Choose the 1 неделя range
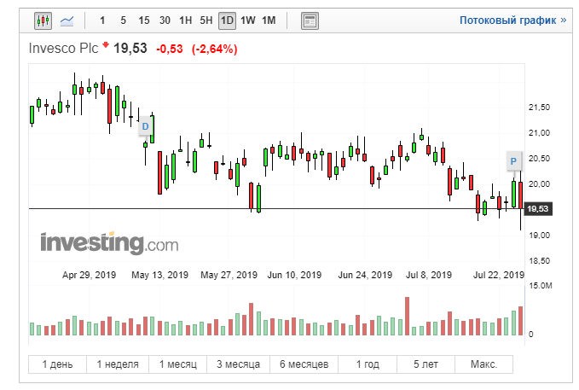This screenshot has height=390, width=579. (x=118, y=364)
